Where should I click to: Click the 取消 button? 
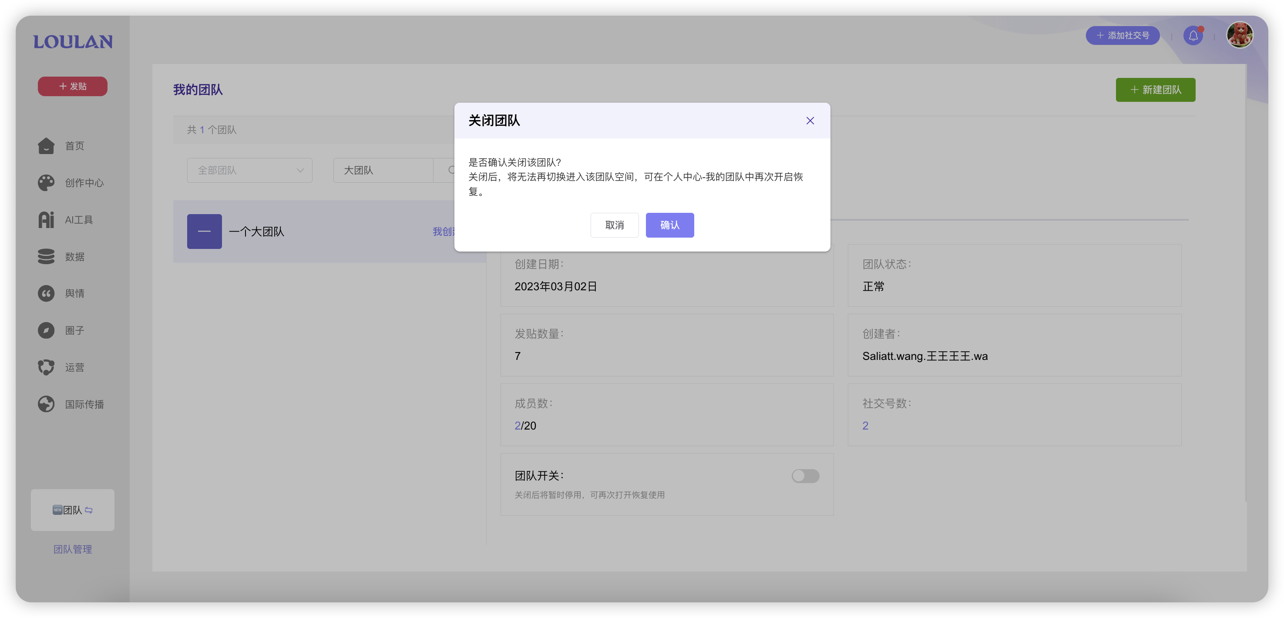tap(615, 225)
